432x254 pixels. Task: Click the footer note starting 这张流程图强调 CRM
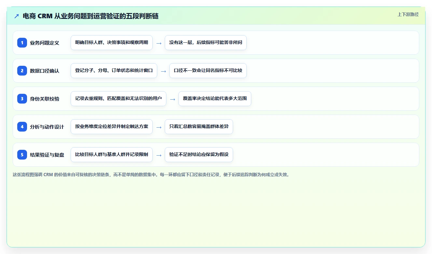pyautogui.click(x=151, y=175)
